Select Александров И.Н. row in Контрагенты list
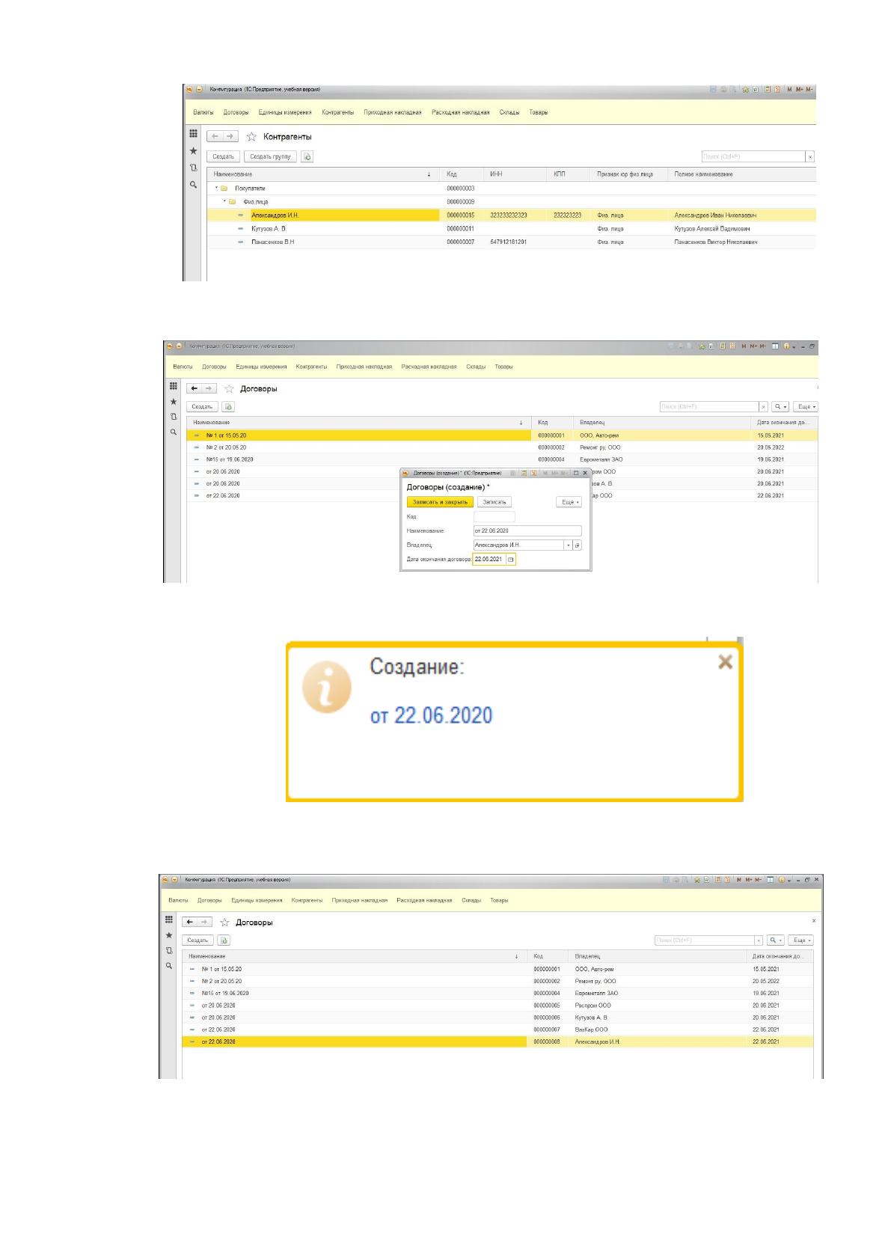 (x=511, y=215)
